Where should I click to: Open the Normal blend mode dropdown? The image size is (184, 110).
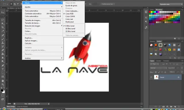[x=158, y=68]
